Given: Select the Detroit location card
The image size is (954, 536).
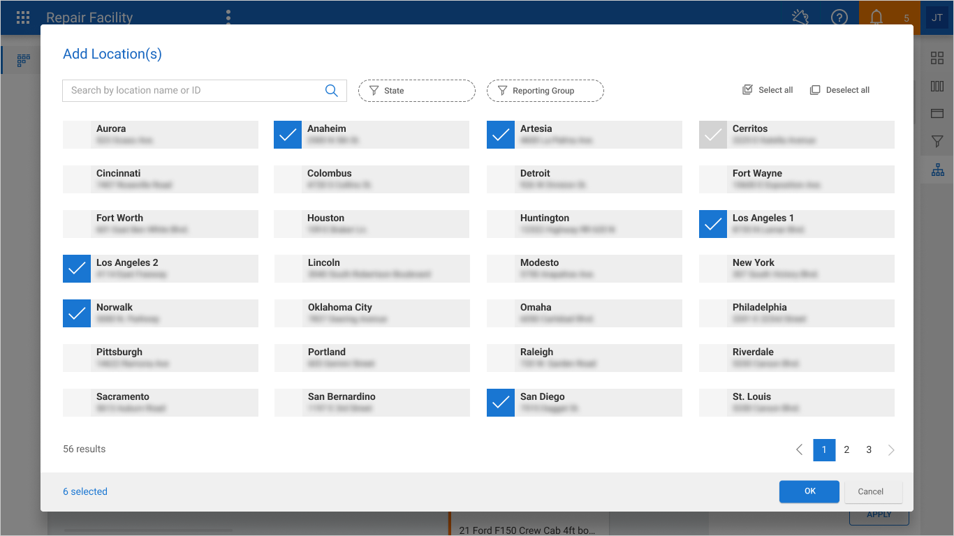Looking at the screenshot, I should coord(585,179).
